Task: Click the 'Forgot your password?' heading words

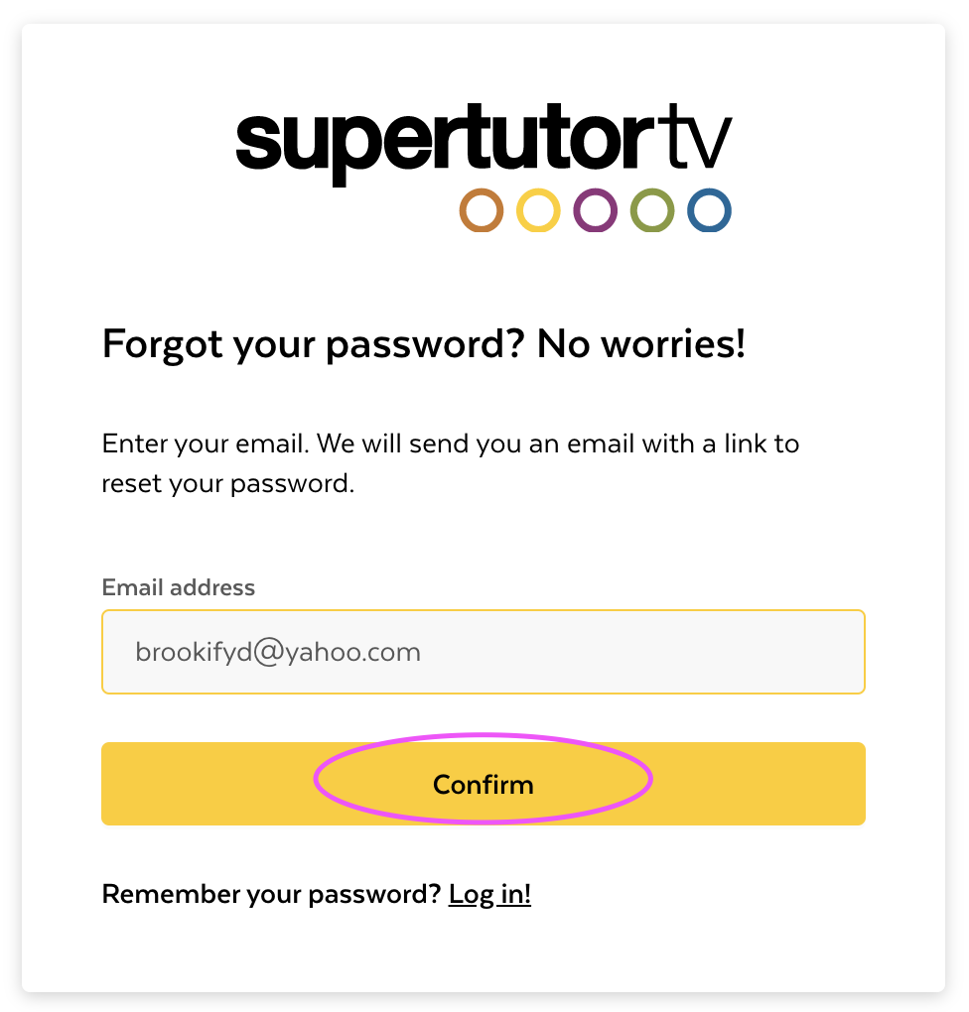Action: 313,344
